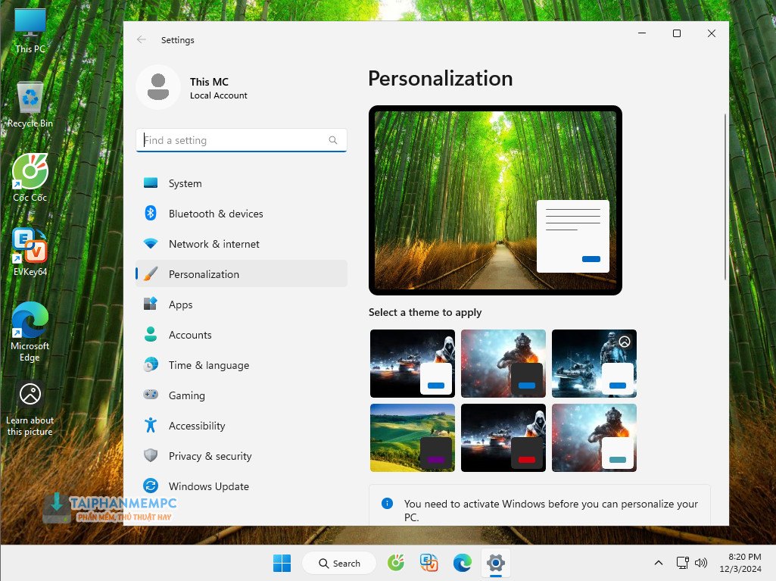This screenshot has height=581, width=776.
Task: Open Windows Update section
Action: tap(208, 486)
